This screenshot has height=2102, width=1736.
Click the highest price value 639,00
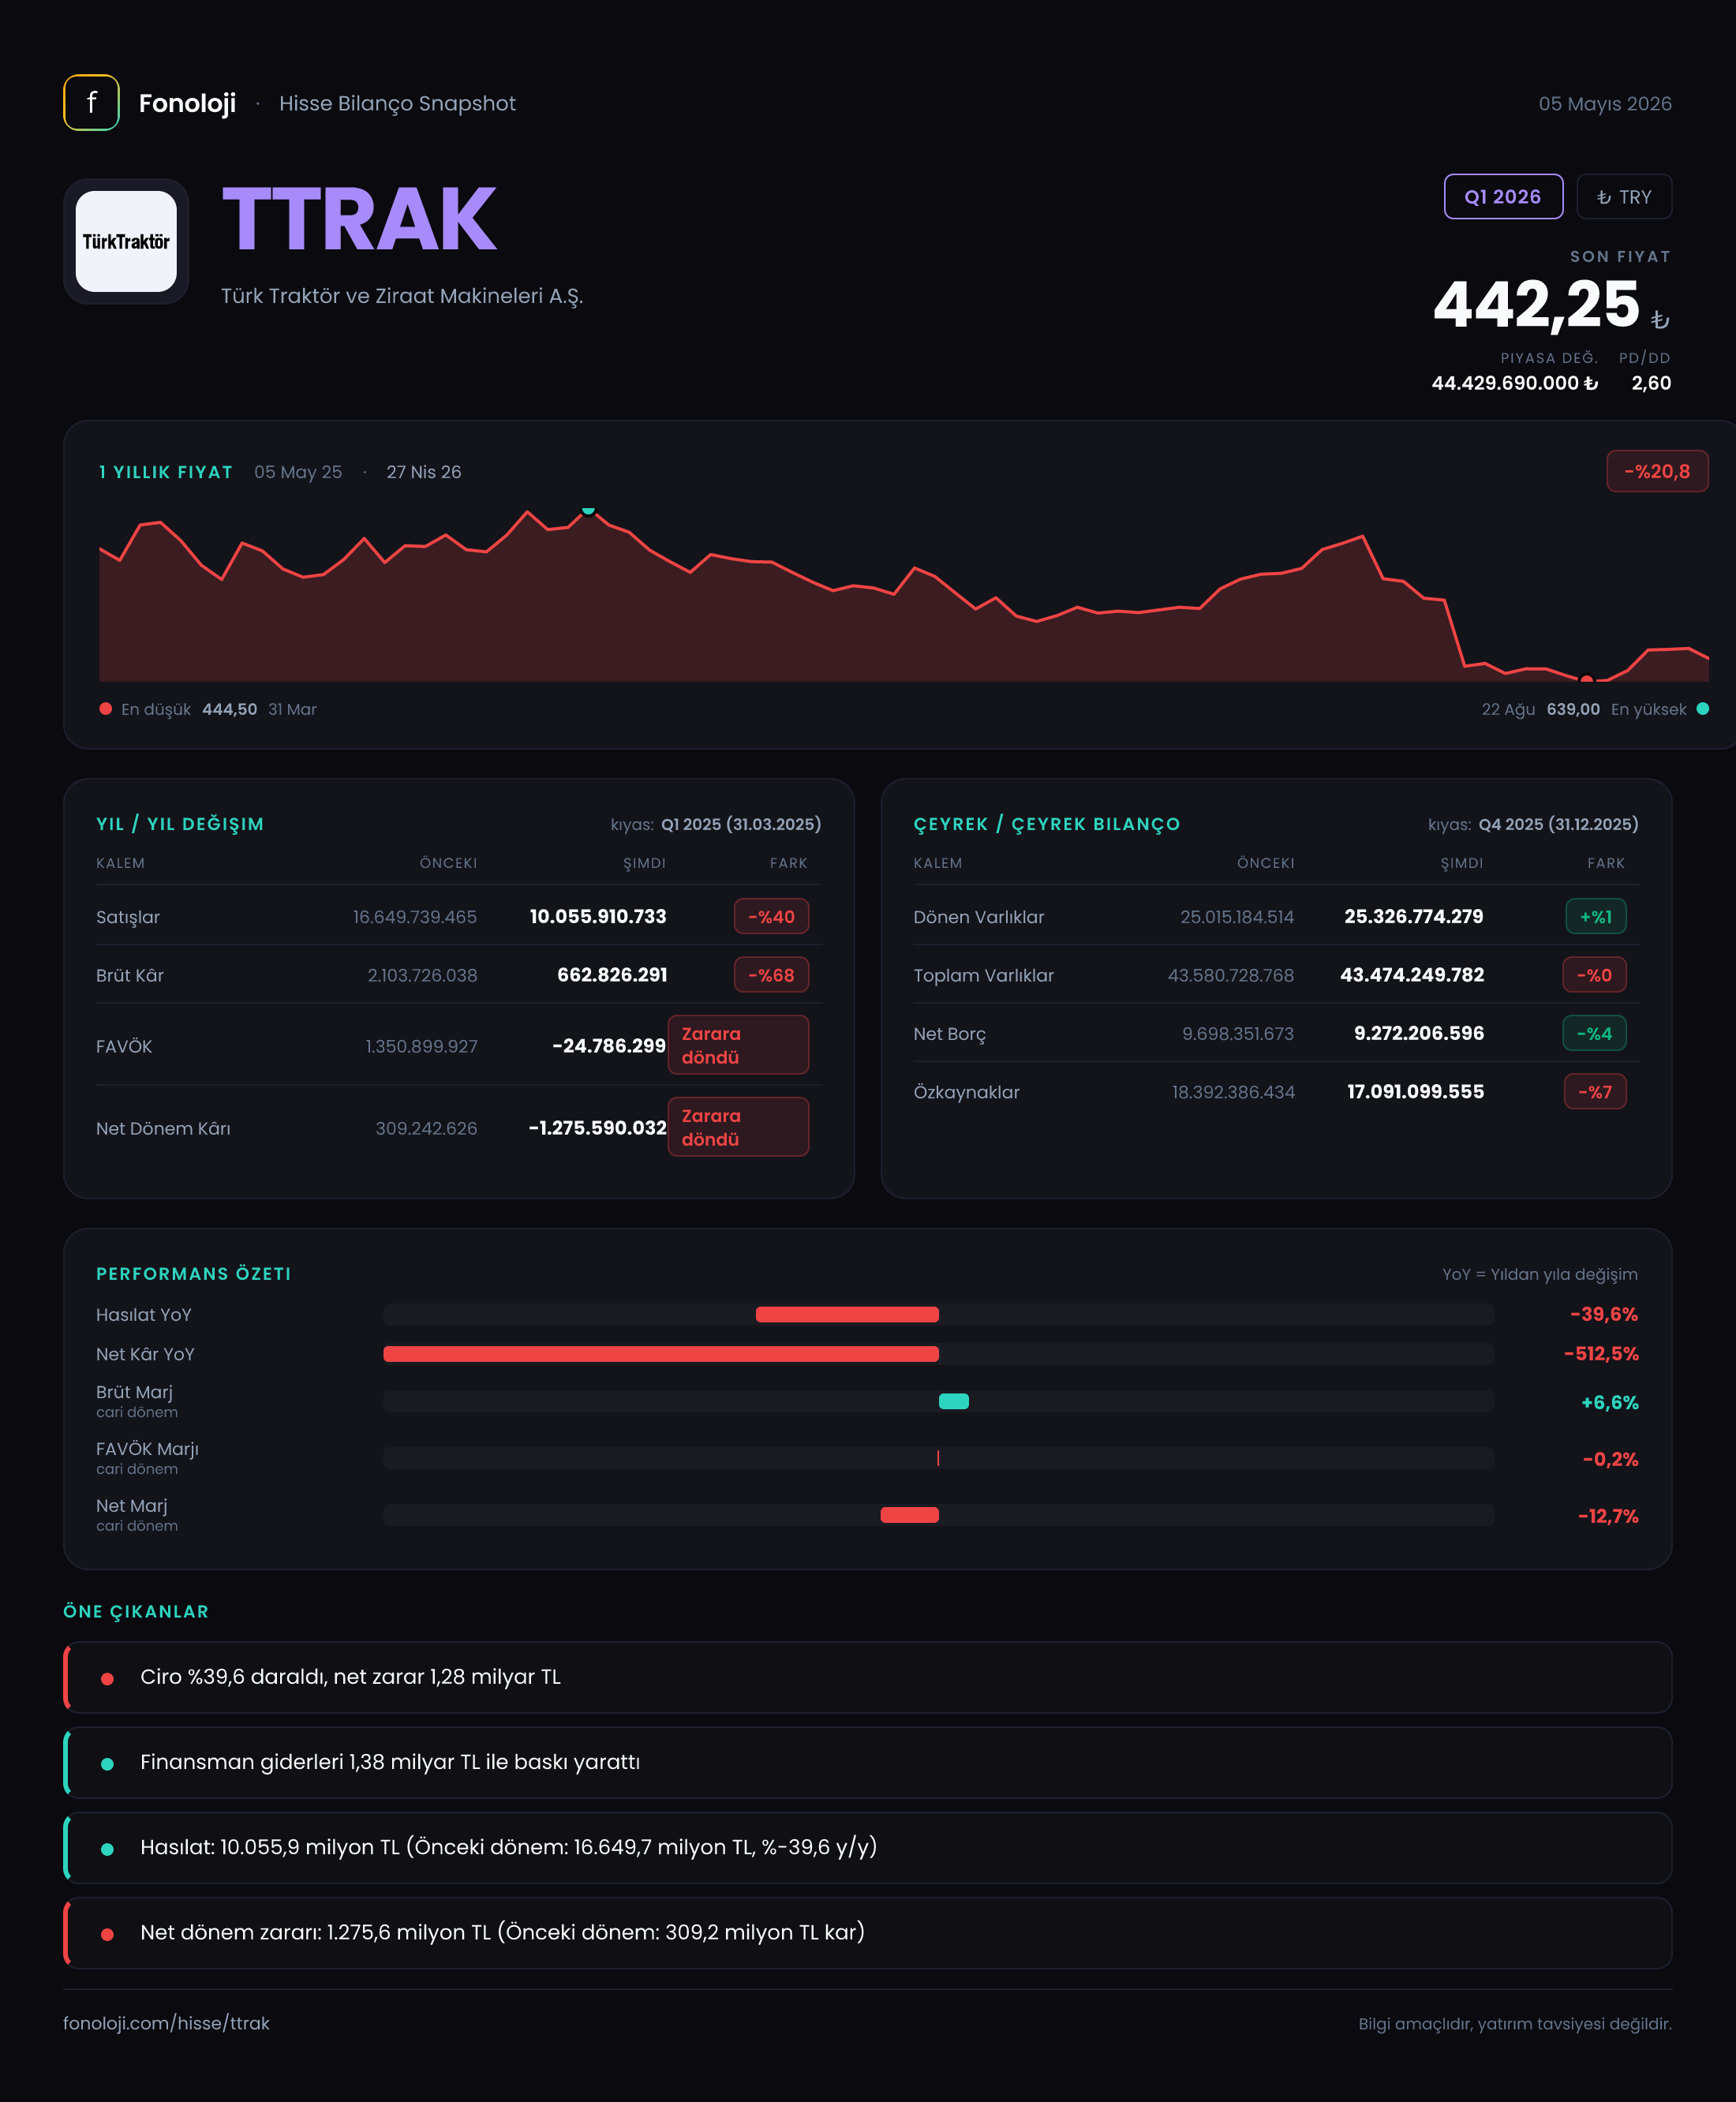tap(1573, 709)
